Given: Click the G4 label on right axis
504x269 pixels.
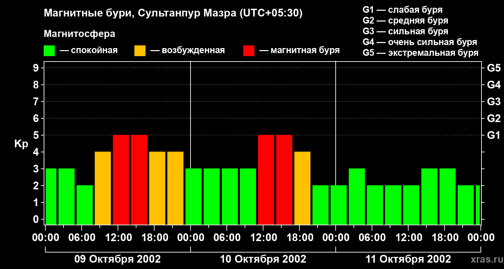Looking at the screenshot, I should pos(494,85).
